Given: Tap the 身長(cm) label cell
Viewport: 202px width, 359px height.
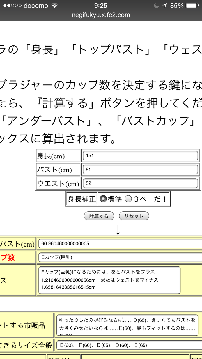Looking at the screenshot, I should [x=59, y=156].
